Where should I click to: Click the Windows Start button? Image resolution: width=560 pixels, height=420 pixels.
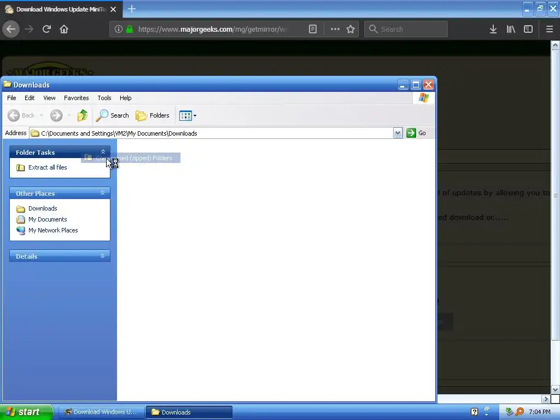[x=26, y=412]
